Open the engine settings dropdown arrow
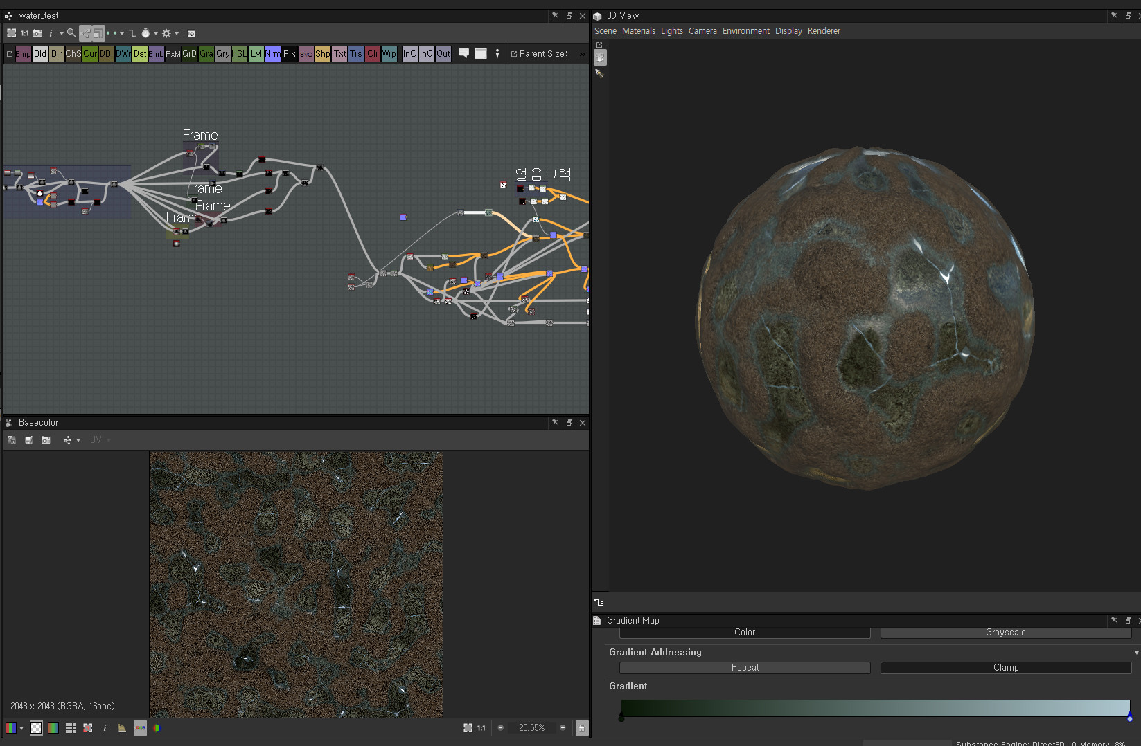 tap(177, 33)
